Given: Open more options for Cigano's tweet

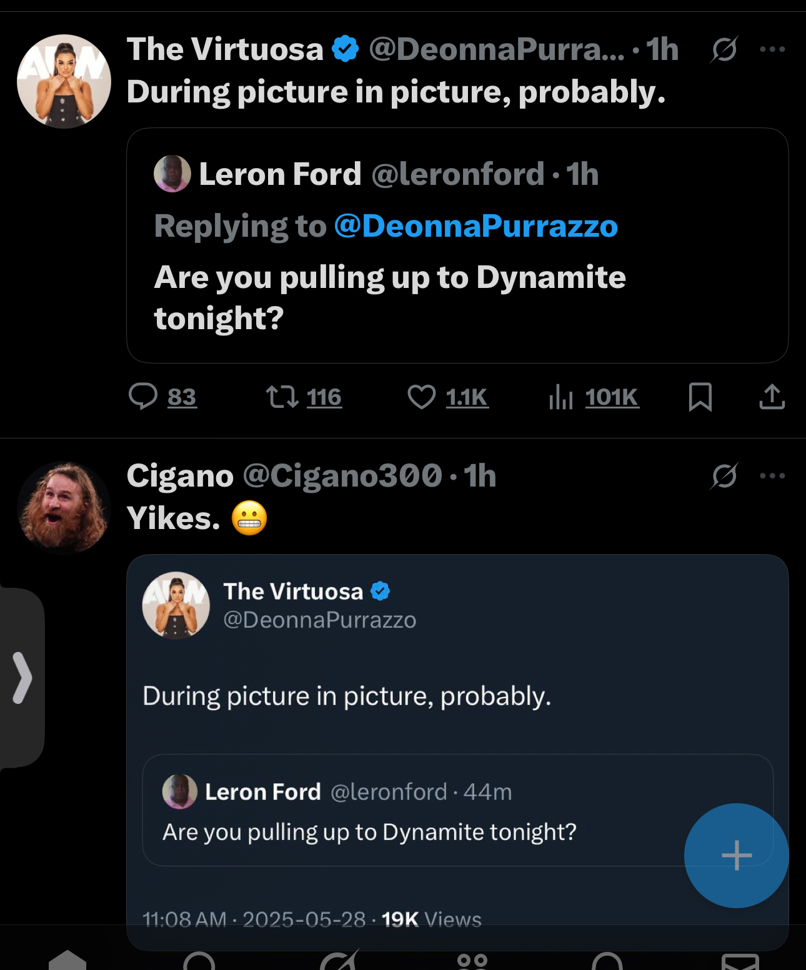Looking at the screenshot, I should [x=772, y=476].
